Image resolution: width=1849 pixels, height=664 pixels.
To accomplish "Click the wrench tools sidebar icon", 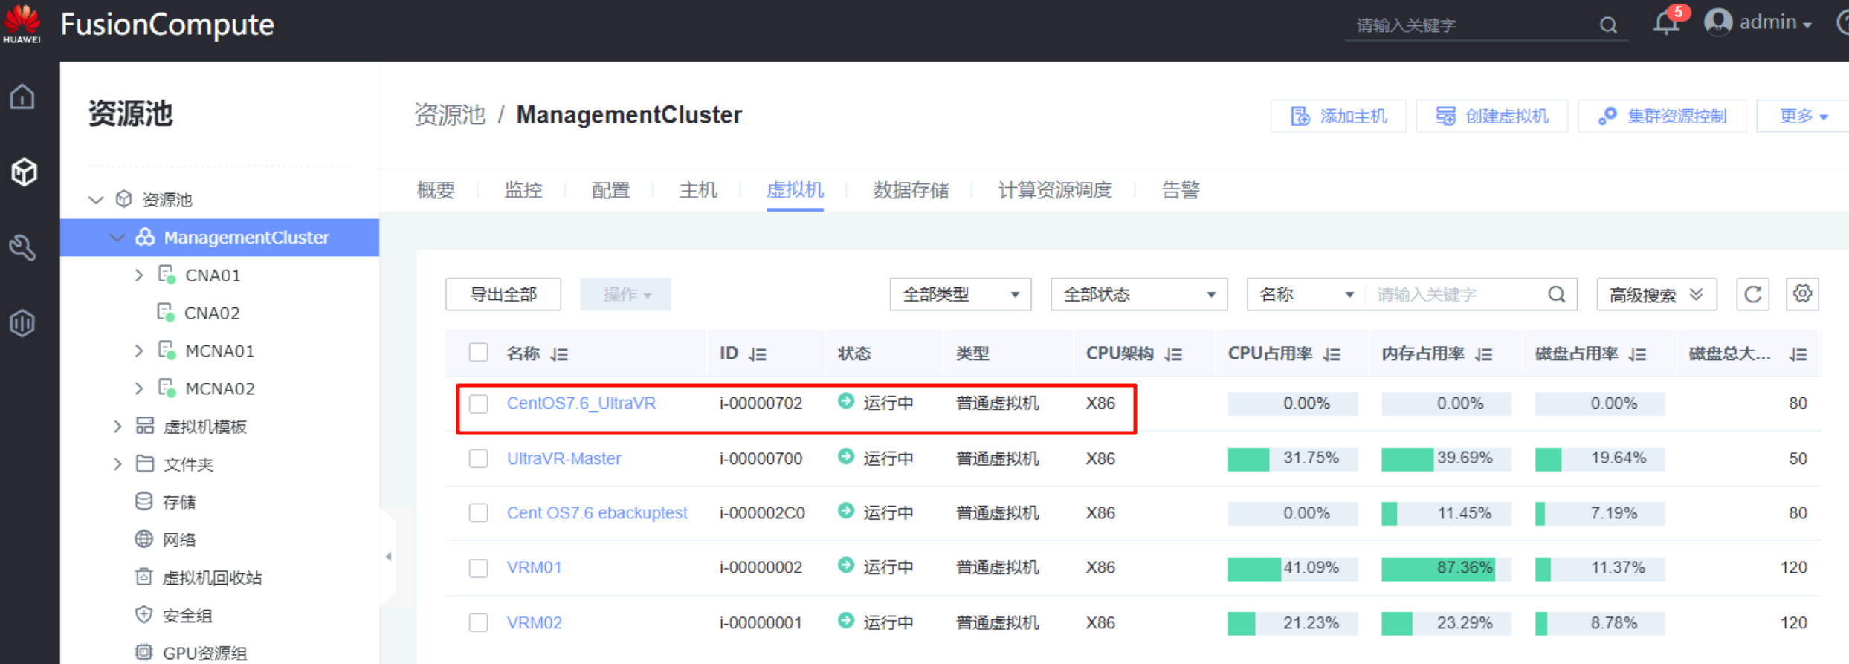I will click(22, 247).
